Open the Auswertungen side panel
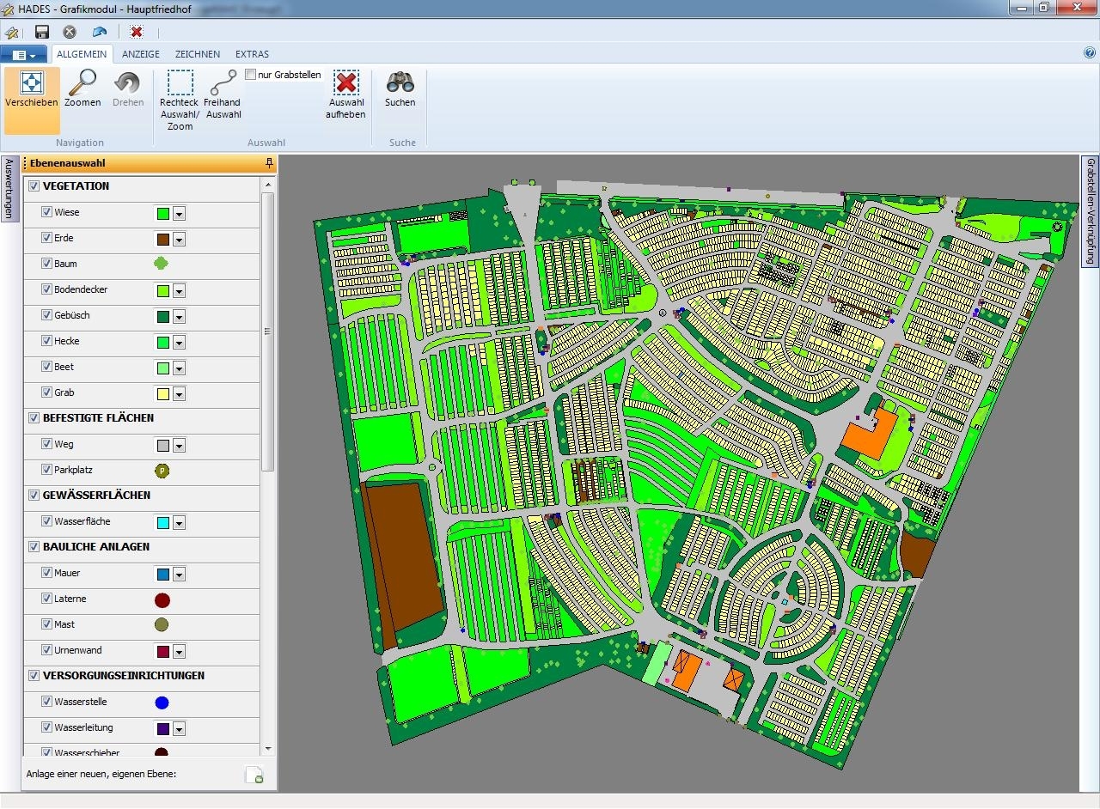Screen dimensions: 1100x809 point(9,188)
